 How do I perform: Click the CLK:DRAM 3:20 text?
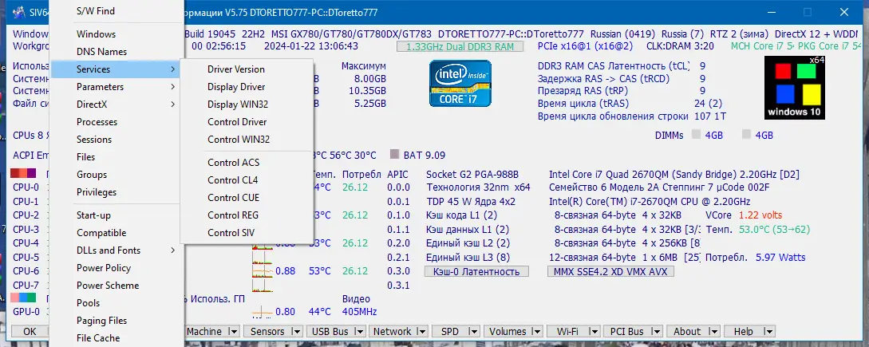coord(680,46)
